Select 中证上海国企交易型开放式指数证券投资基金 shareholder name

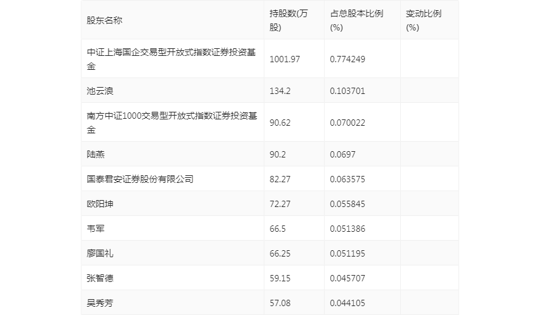click(x=171, y=59)
